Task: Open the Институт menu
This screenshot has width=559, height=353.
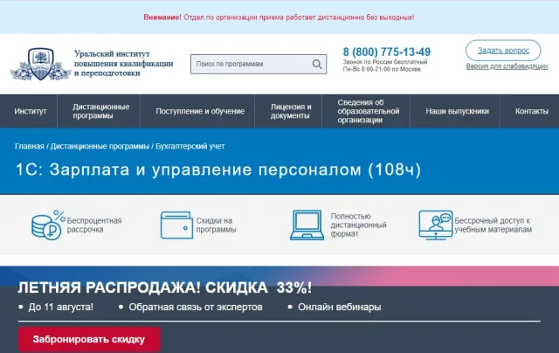Action: click(31, 111)
